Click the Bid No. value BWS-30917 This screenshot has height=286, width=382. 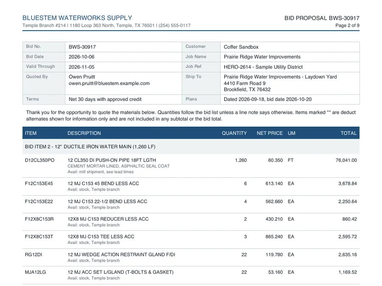(x=82, y=47)
